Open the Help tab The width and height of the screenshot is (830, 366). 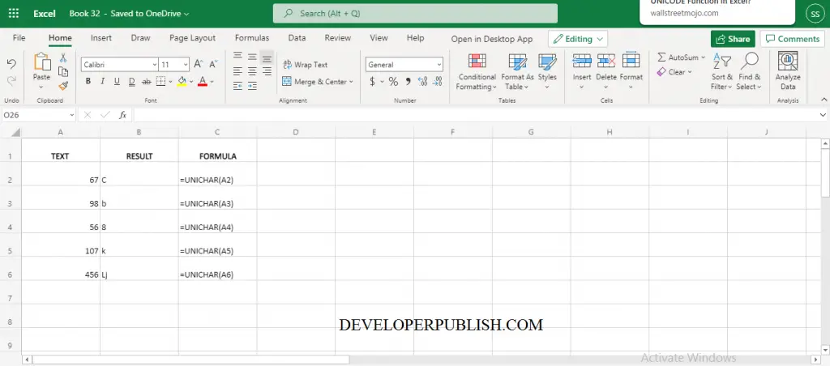pyautogui.click(x=416, y=38)
